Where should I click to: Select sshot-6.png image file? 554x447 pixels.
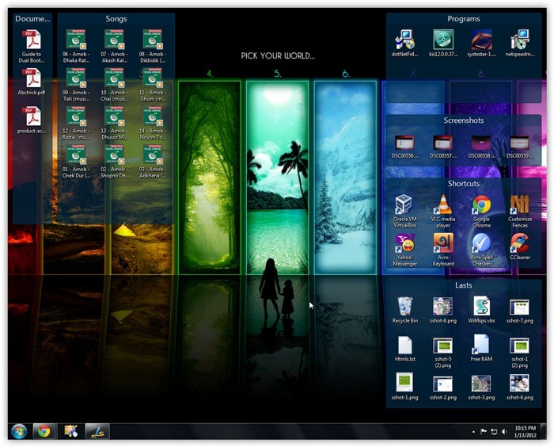(x=443, y=310)
